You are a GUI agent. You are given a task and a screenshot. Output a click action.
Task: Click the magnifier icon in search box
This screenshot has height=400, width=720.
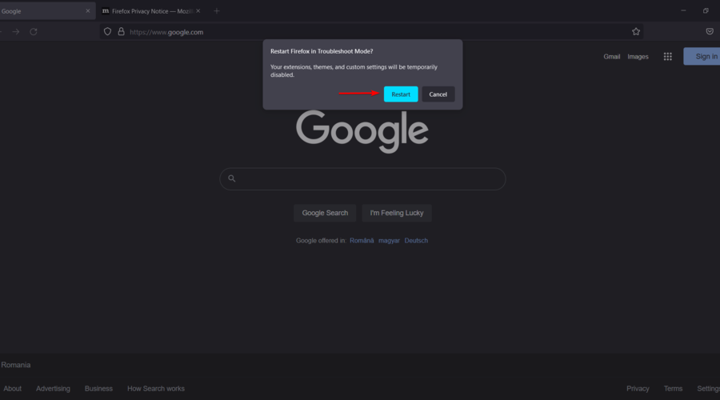(x=232, y=178)
